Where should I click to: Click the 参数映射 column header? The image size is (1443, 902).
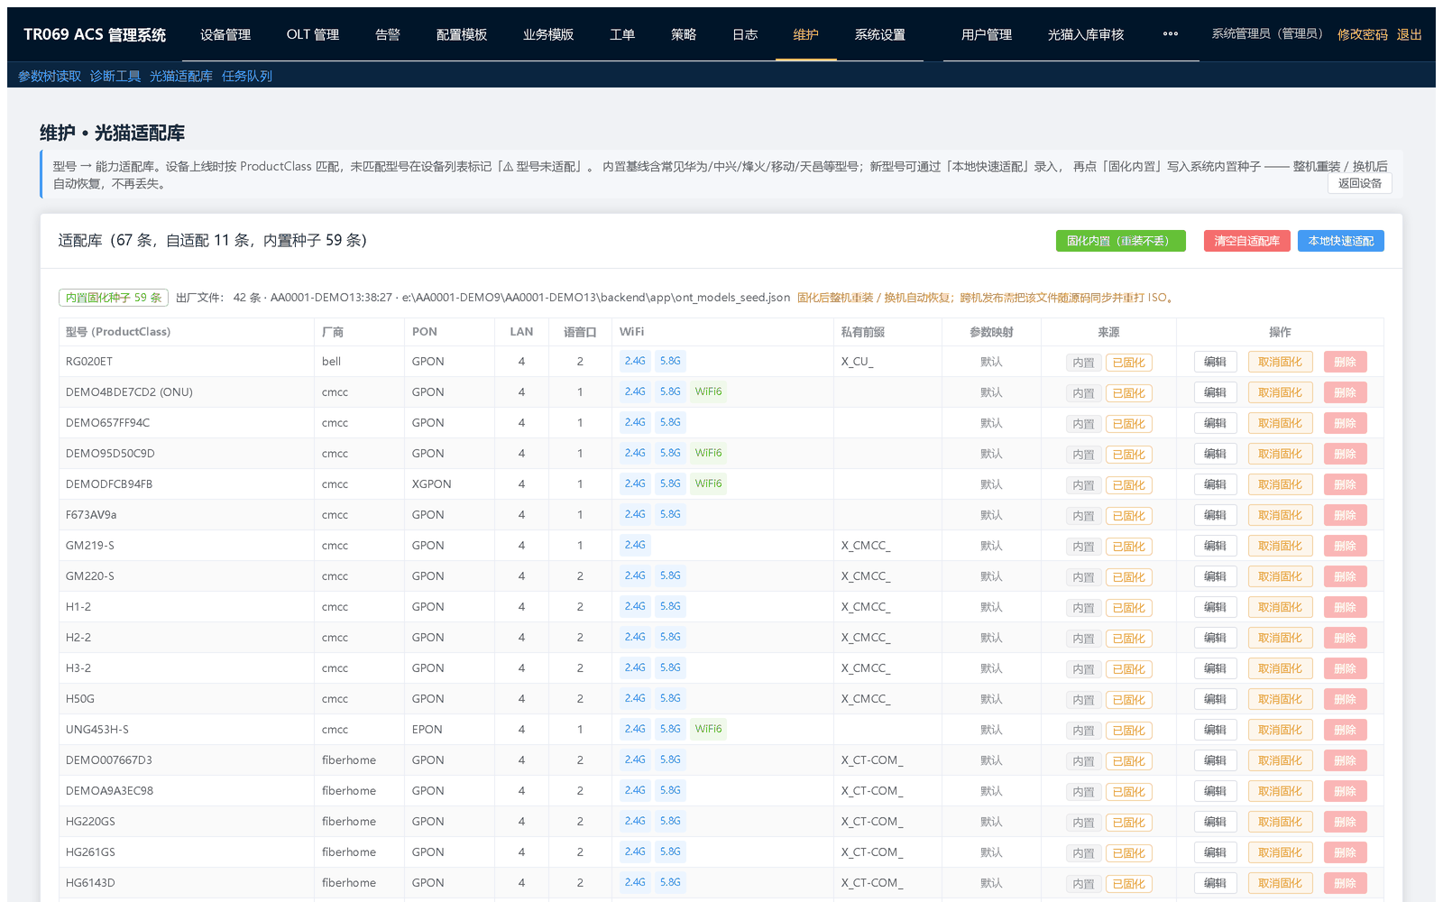pos(991,332)
